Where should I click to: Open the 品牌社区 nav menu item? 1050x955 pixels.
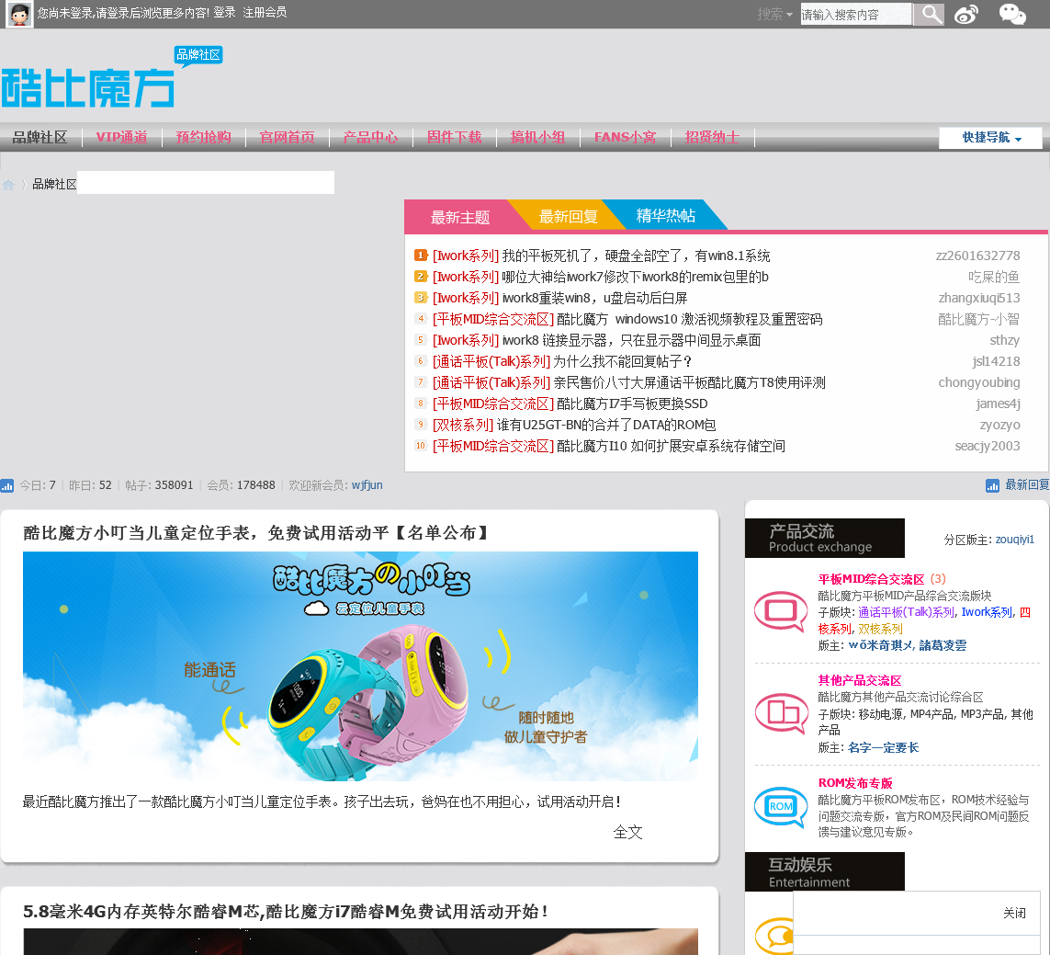click(x=40, y=137)
